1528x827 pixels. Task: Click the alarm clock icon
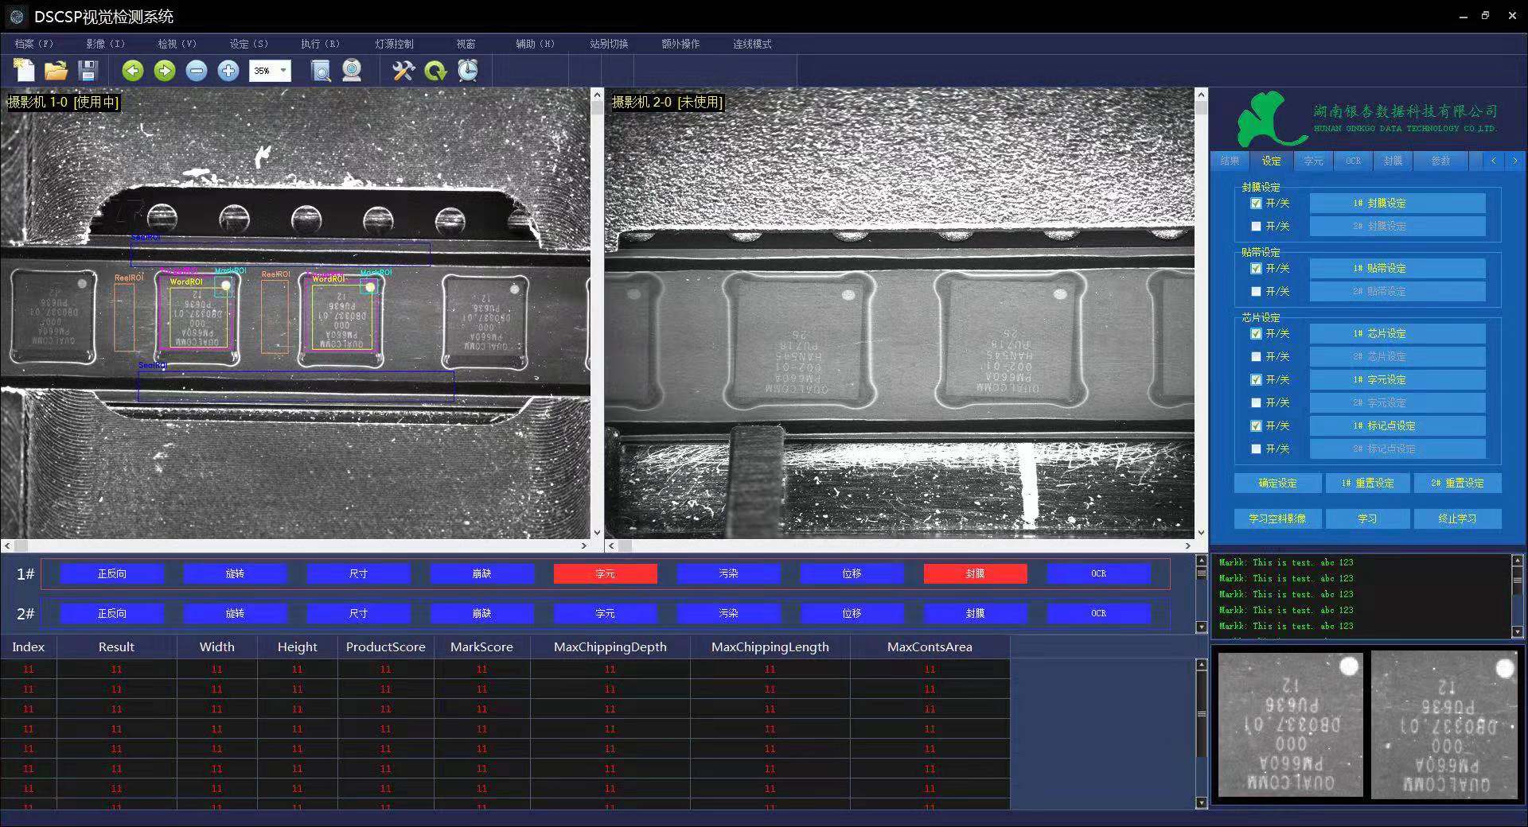point(468,71)
